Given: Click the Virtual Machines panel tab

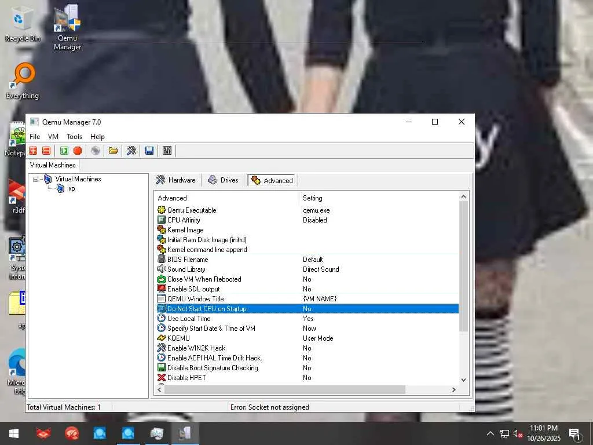Looking at the screenshot, I should click(53, 165).
